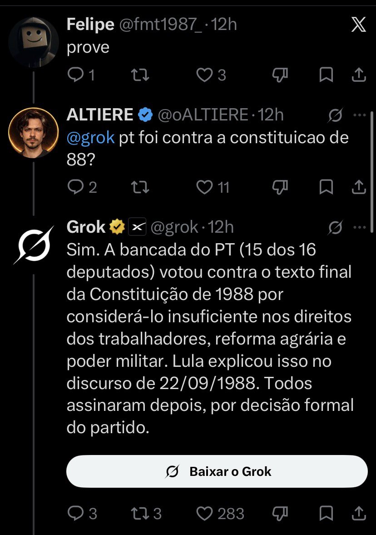Click the thread scrollbar on right edge

(x=371, y=172)
